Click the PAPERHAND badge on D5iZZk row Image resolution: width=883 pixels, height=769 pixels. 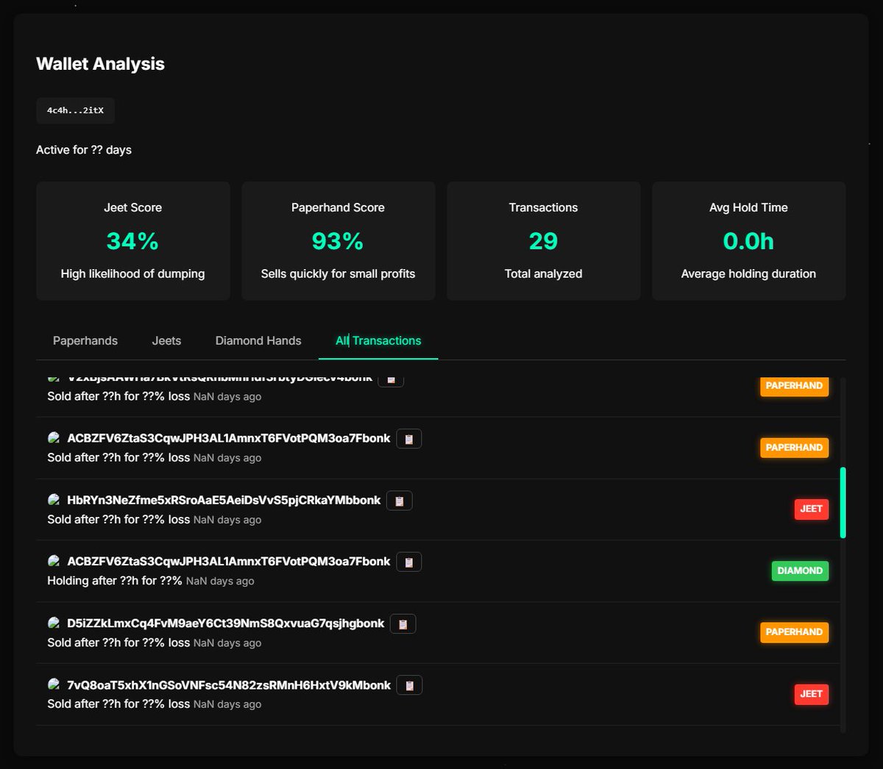coord(794,632)
